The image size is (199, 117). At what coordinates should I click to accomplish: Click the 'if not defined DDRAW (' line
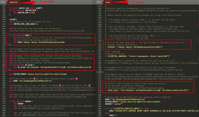21,102
